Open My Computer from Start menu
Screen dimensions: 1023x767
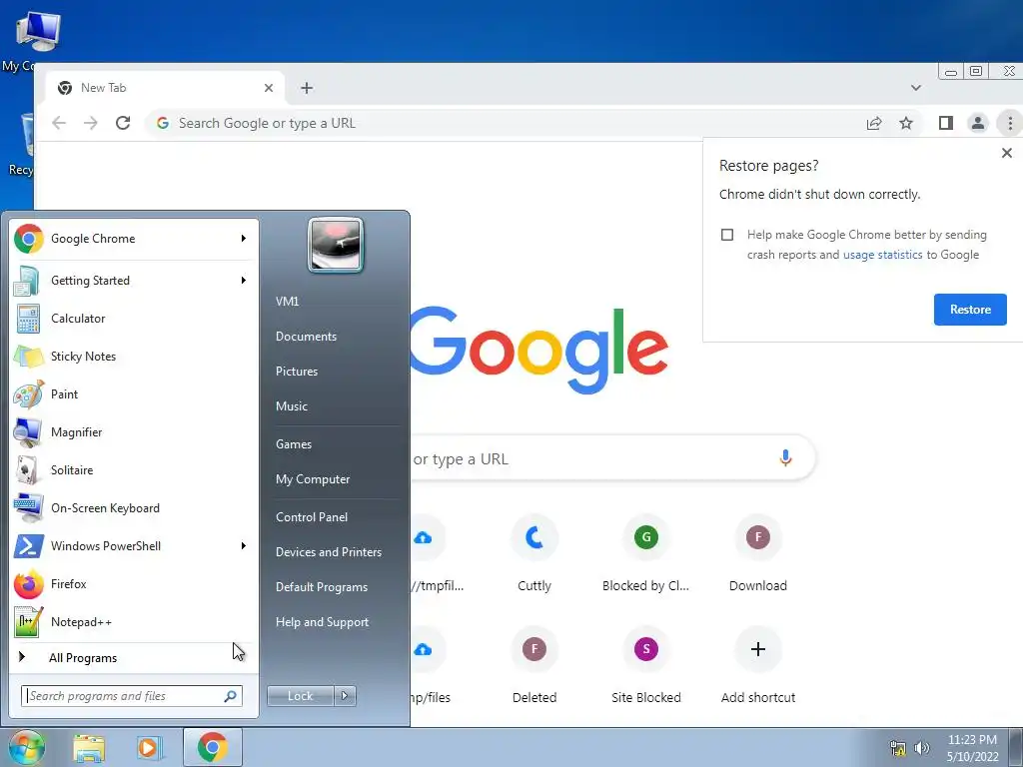[313, 479]
